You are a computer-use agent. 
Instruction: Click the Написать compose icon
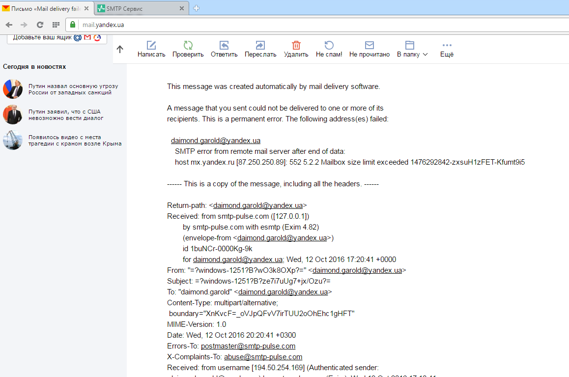pyautogui.click(x=151, y=45)
